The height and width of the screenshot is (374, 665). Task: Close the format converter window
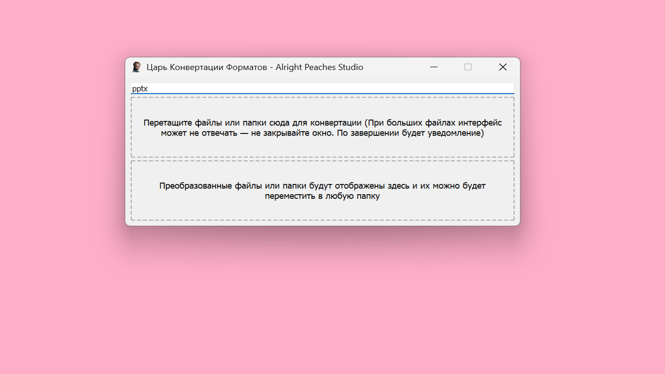[503, 67]
